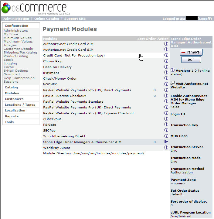Expand the Customers menu section
The height and width of the screenshot is (219, 214).
click(14, 99)
